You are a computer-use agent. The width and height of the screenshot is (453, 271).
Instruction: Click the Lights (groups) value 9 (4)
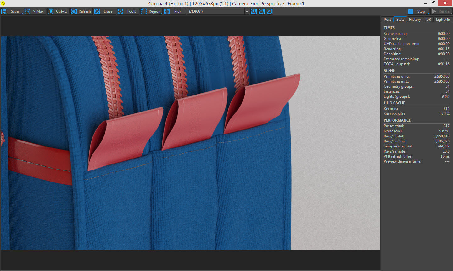445,96
